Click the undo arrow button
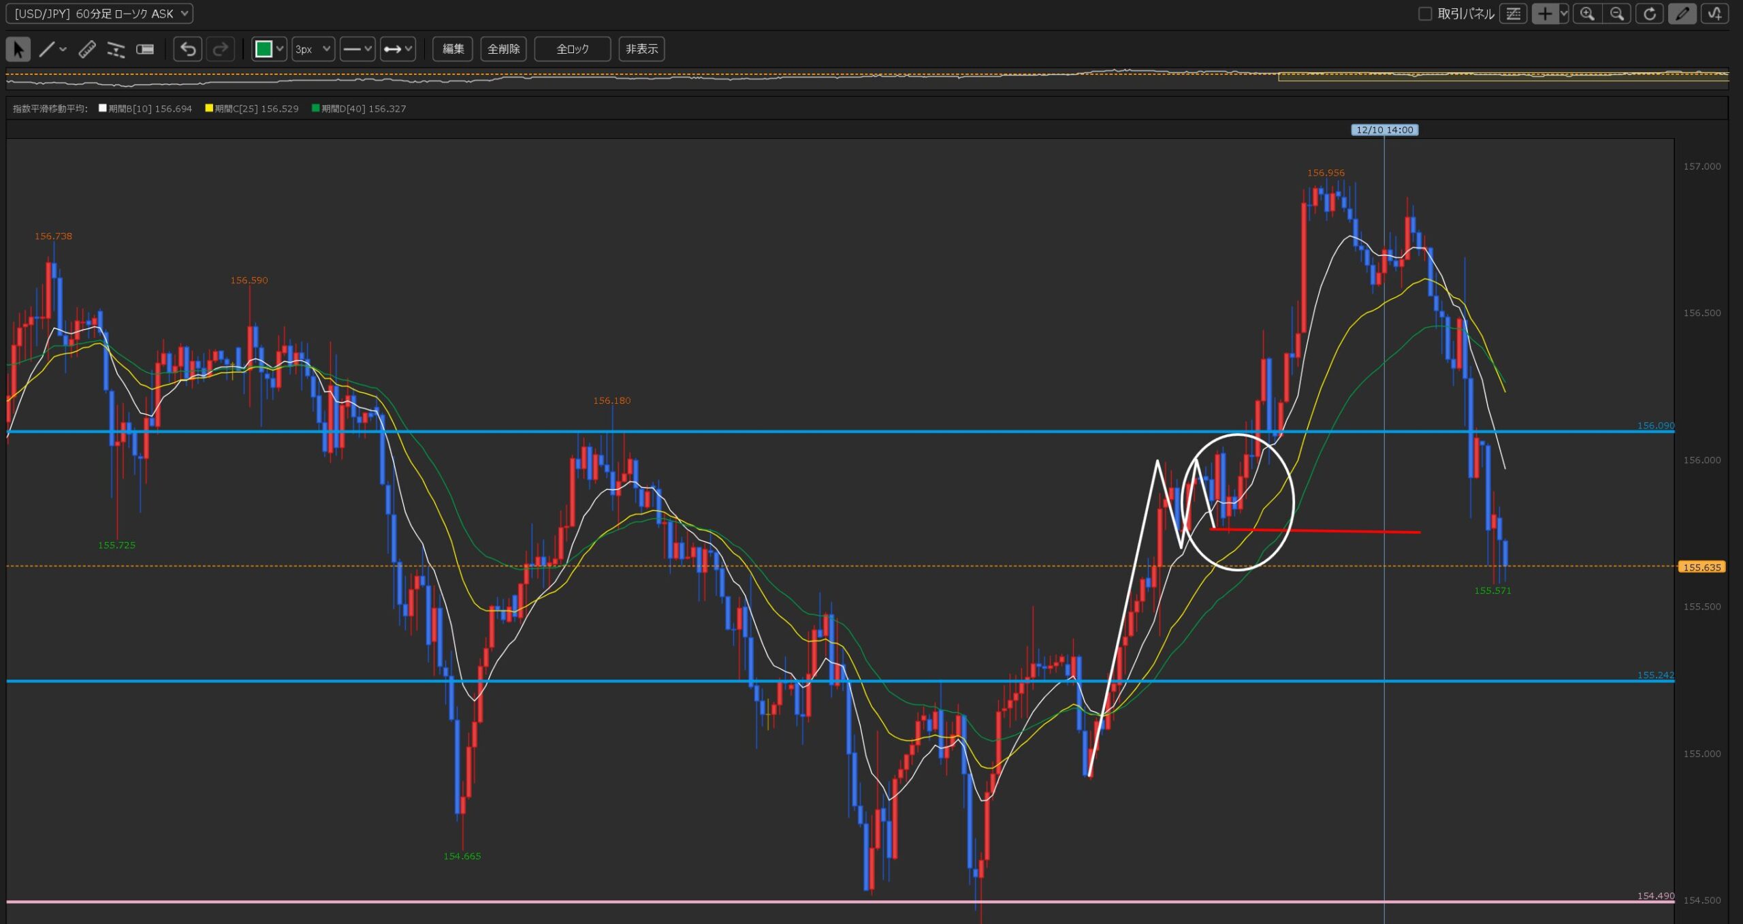The height and width of the screenshot is (924, 1743). point(188,49)
